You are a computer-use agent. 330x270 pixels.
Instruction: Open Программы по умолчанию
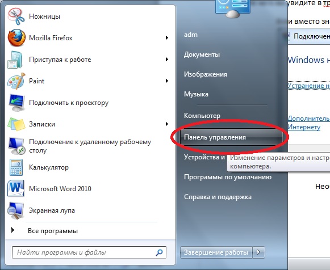[x=228, y=177]
